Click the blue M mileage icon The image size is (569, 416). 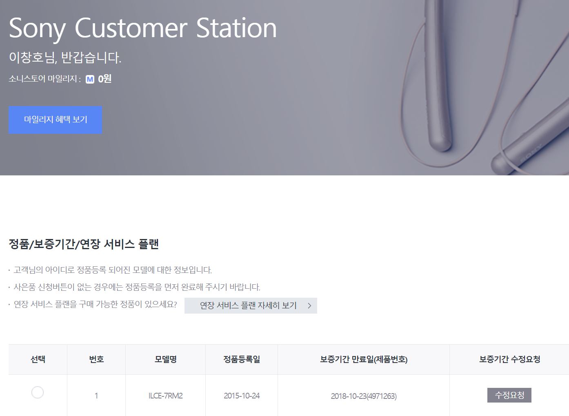[90, 79]
